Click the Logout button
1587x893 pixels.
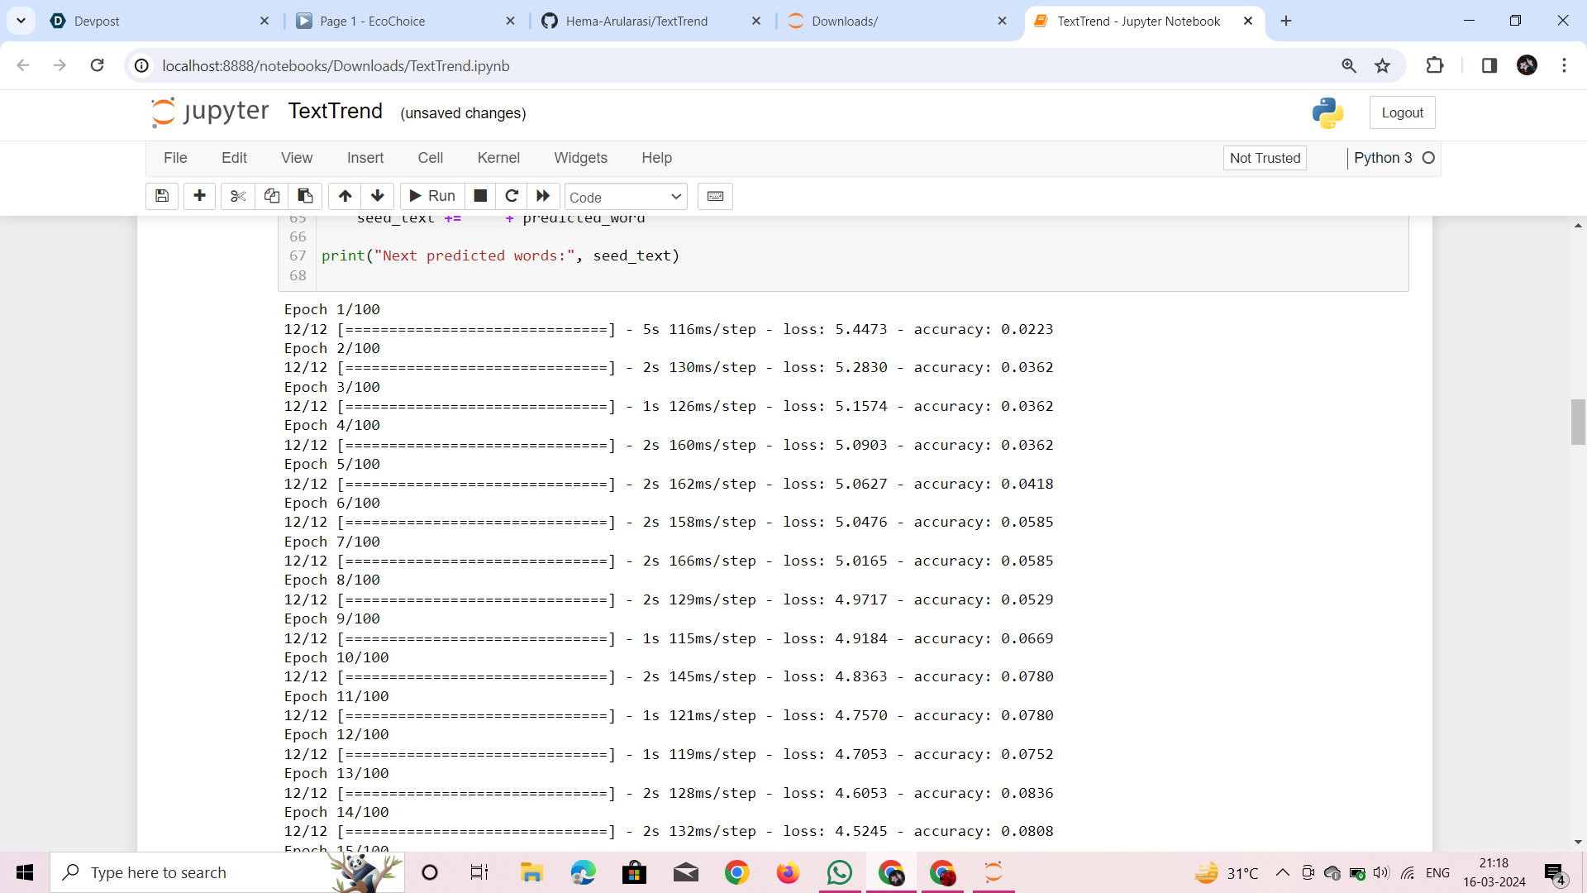(1402, 112)
